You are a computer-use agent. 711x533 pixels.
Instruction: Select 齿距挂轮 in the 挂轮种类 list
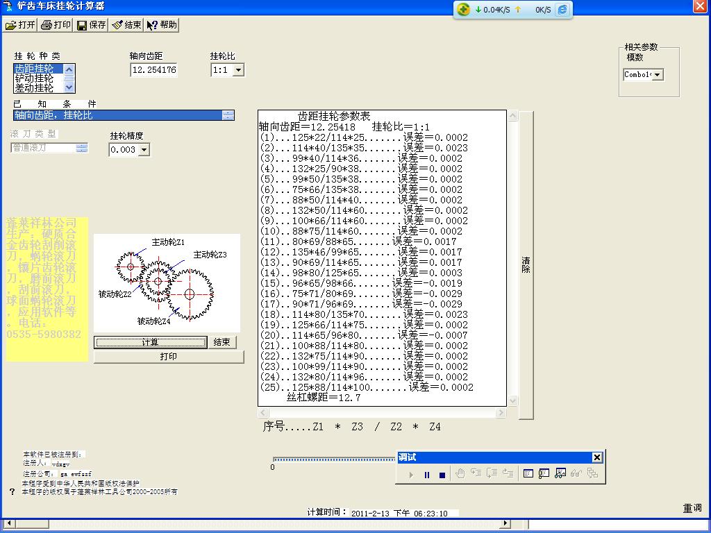coord(39,69)
